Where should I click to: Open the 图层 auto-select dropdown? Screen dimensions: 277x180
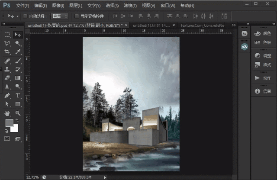coord(59,16)
